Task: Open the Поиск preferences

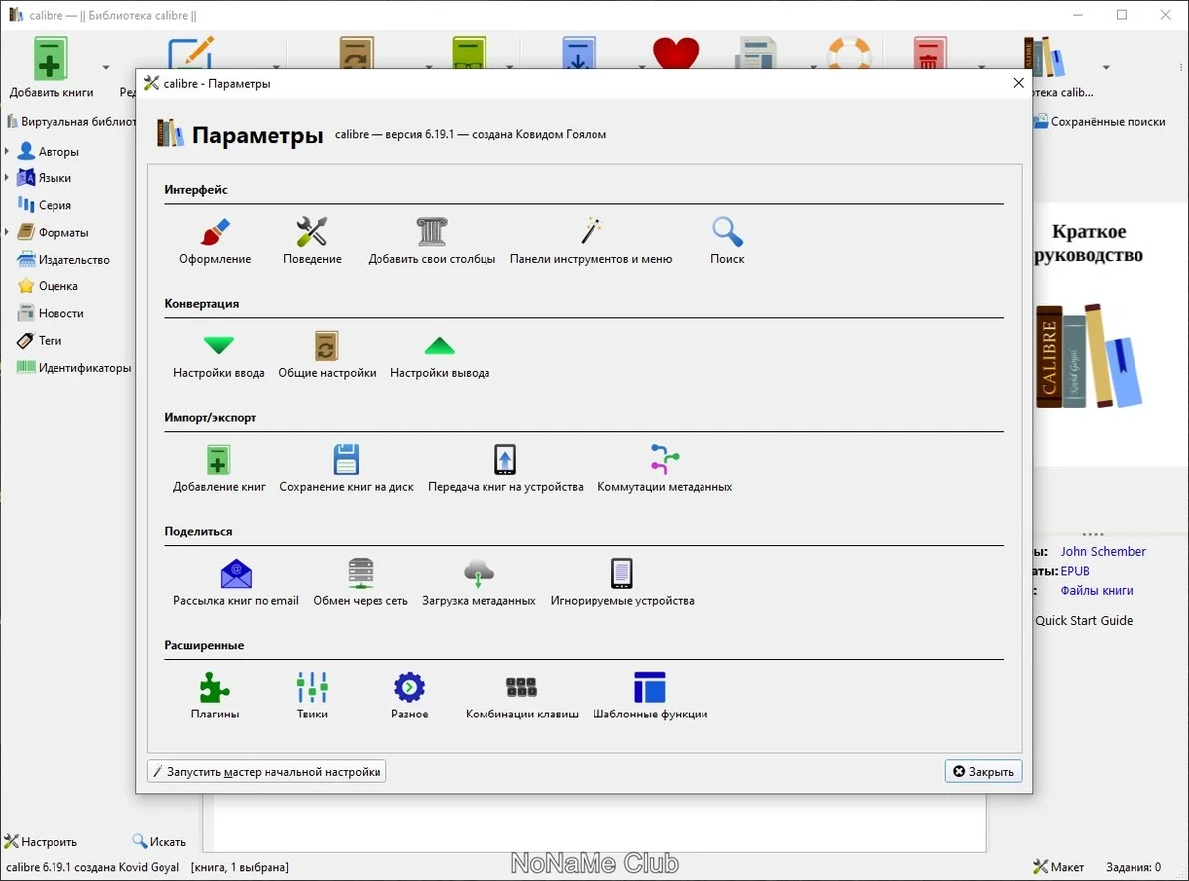Action: 727,241
